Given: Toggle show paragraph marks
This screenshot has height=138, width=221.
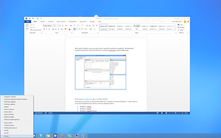Looking at the screenshot, I should [97, 26].
